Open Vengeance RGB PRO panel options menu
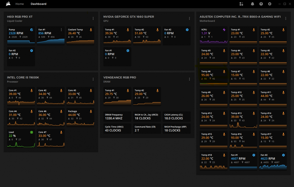The image size is (294, 187). (189, 79)
